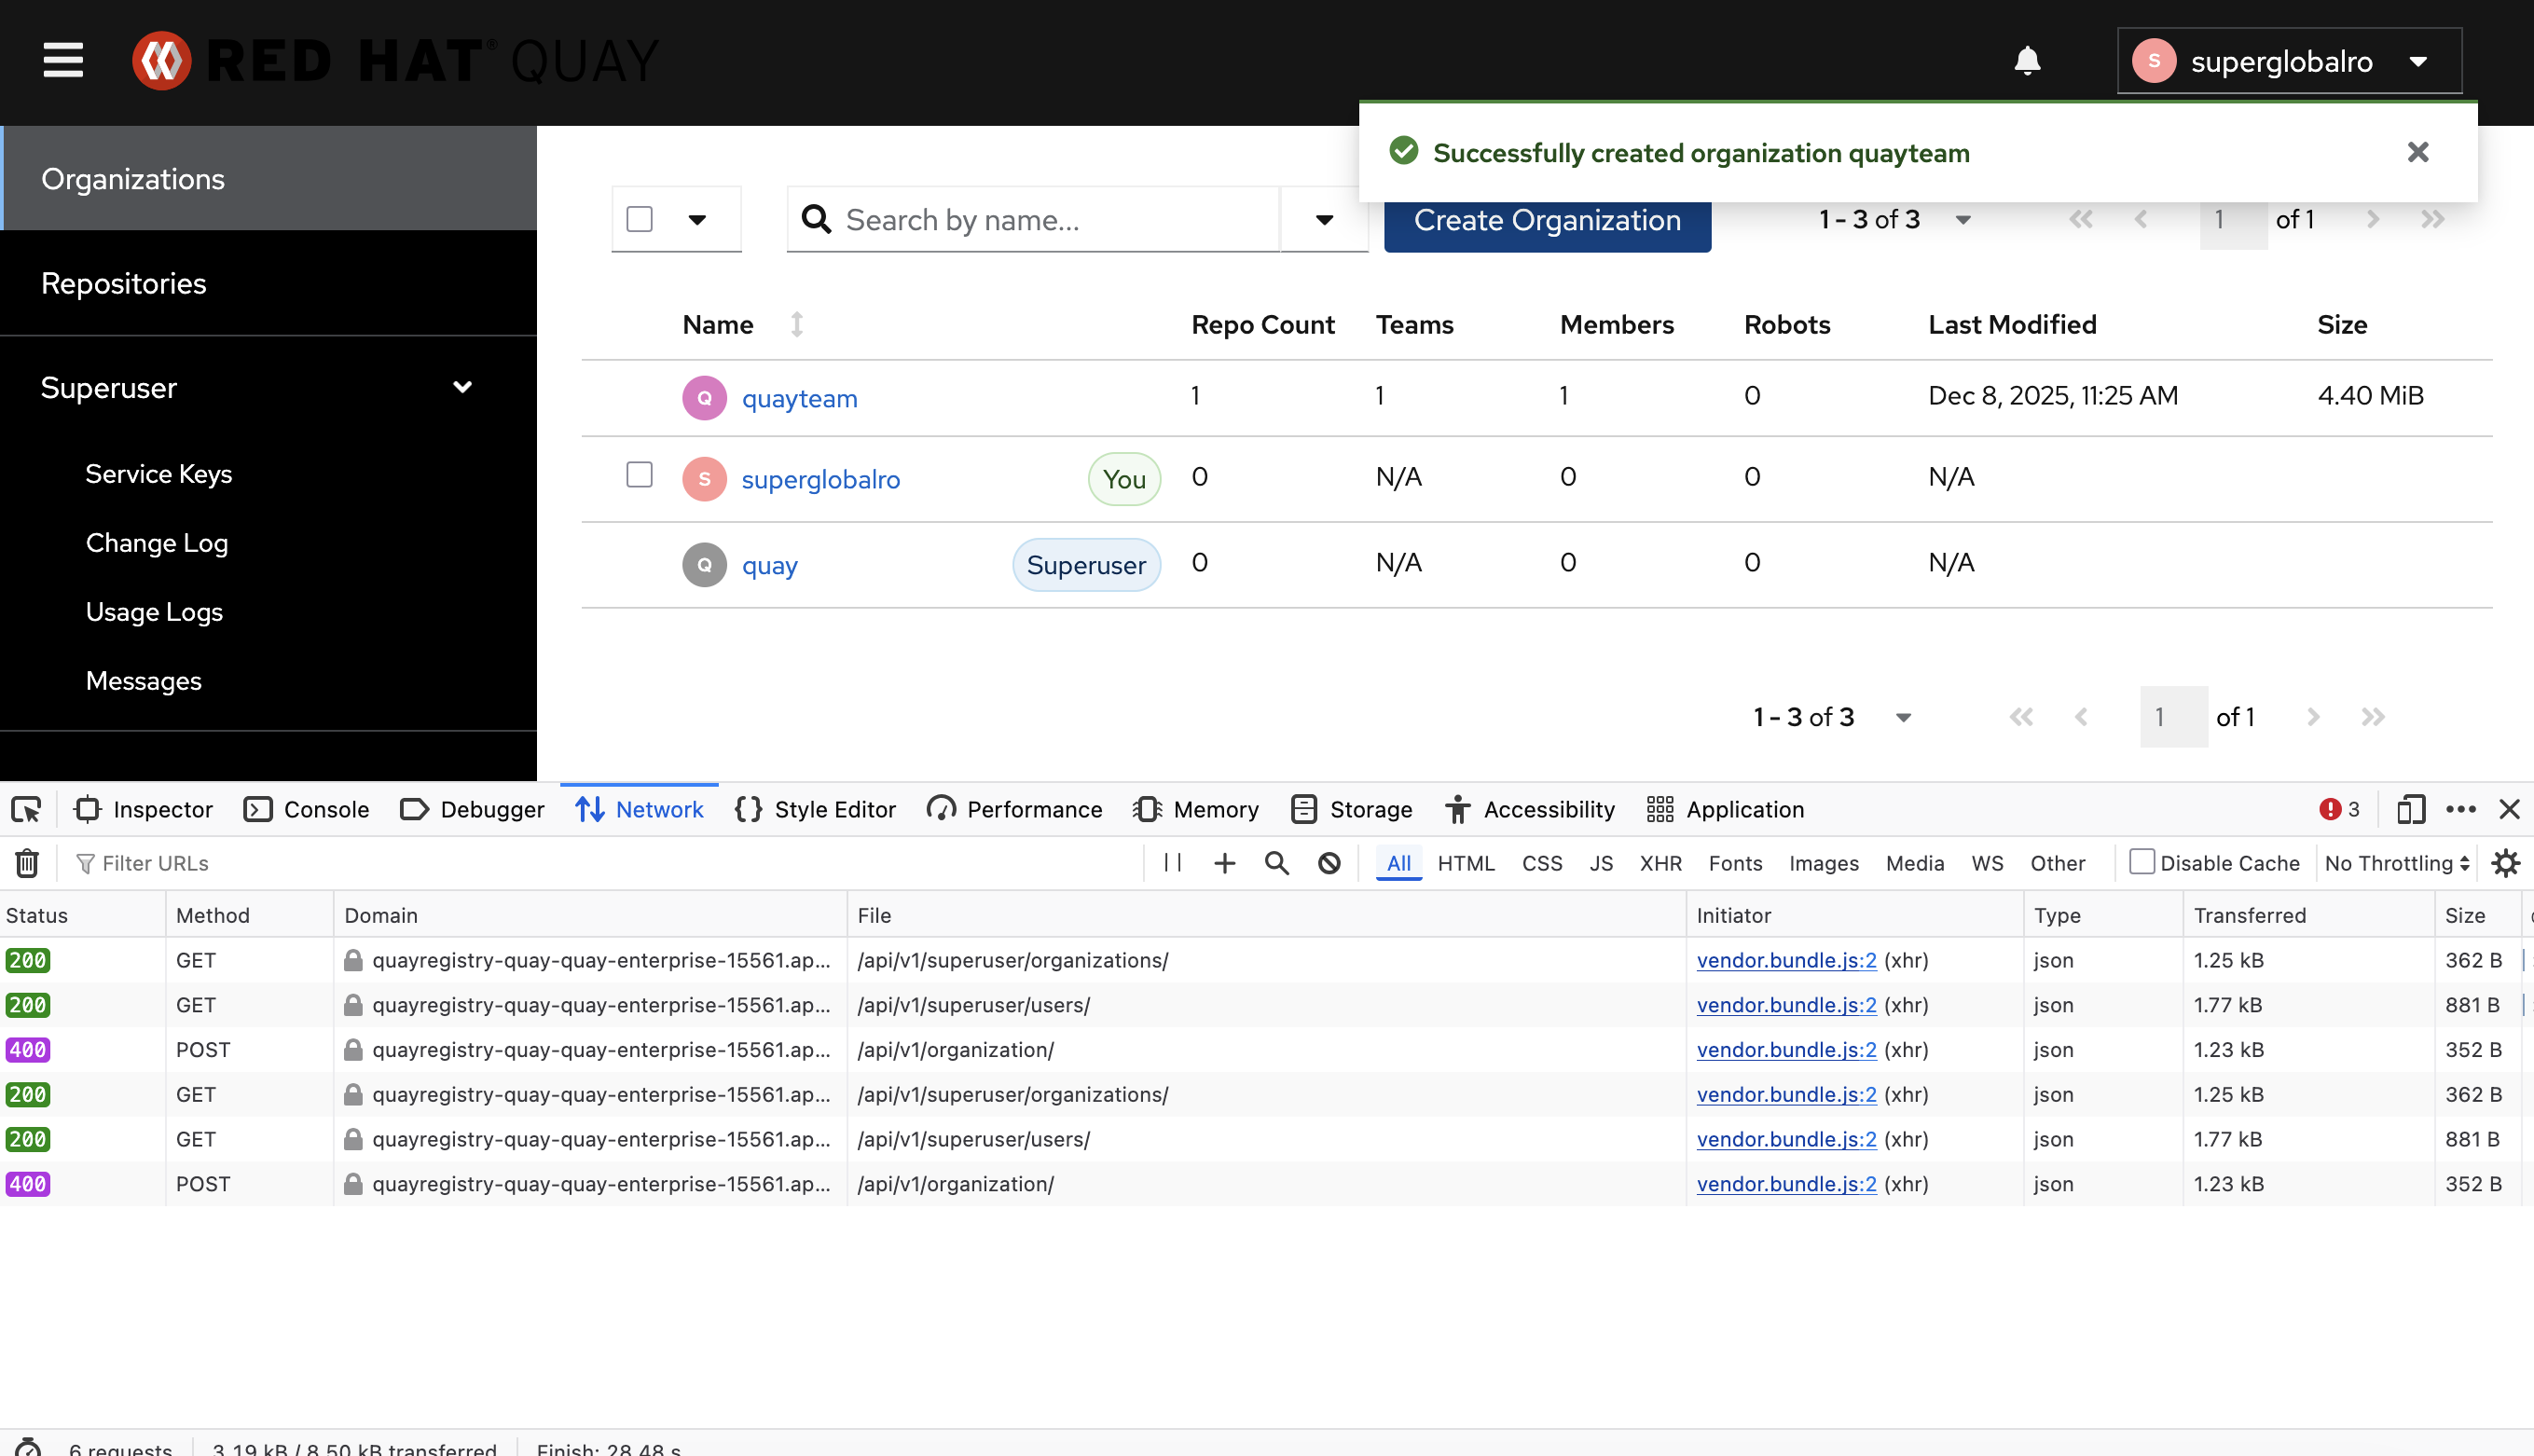Toggle the select-all organizations checkbox
The width and height of the screenshot is (2534, 1456).
(639, 219)
